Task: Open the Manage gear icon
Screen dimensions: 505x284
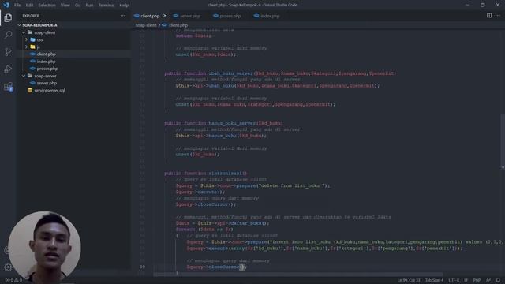Action: (8, 267)
